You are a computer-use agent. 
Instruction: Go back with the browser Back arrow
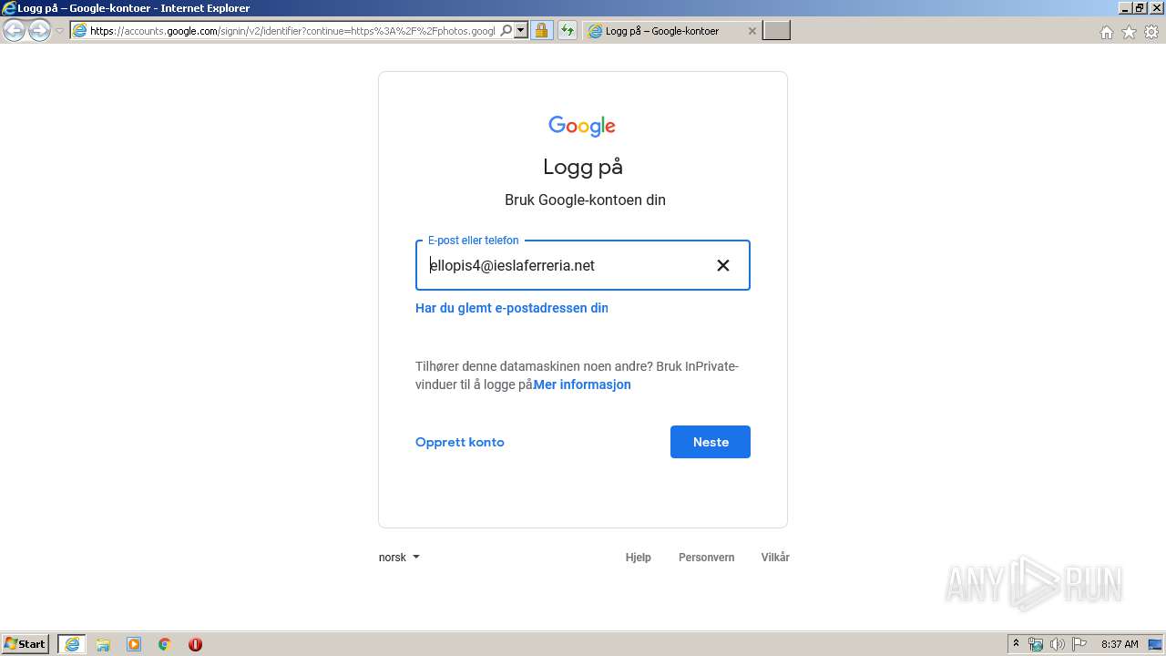[14, 31]
